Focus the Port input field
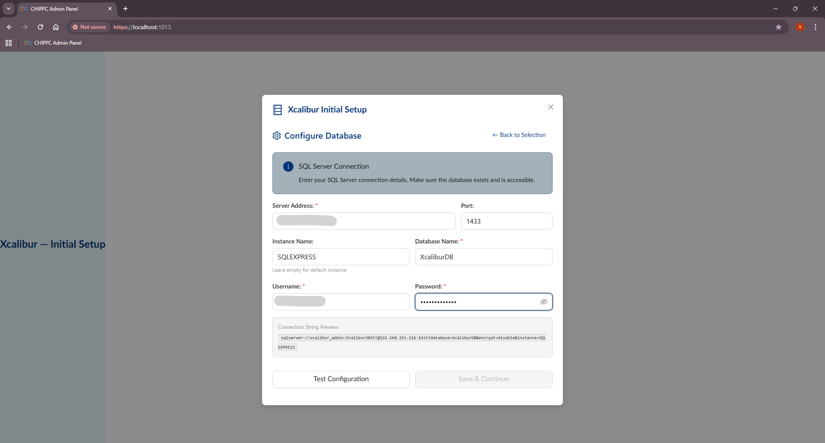 507,221
